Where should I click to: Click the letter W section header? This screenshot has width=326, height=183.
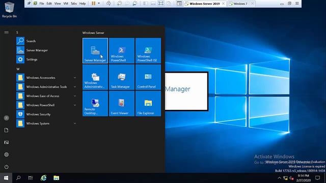pos(18,69)
